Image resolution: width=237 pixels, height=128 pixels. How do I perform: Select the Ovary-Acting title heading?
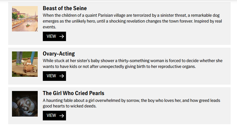pyautogui.click(x=59, y=54)
